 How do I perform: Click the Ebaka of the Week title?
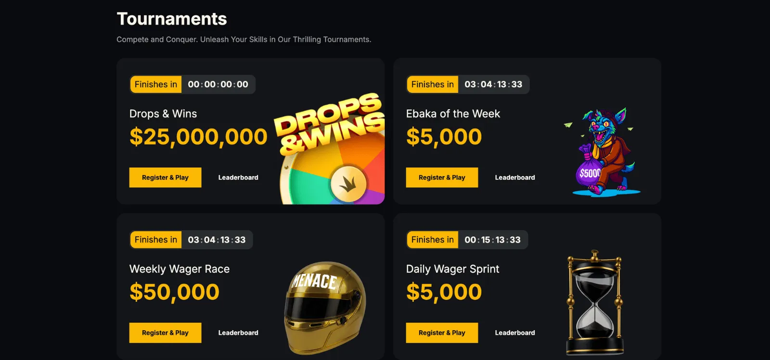(x=453, y=114)
